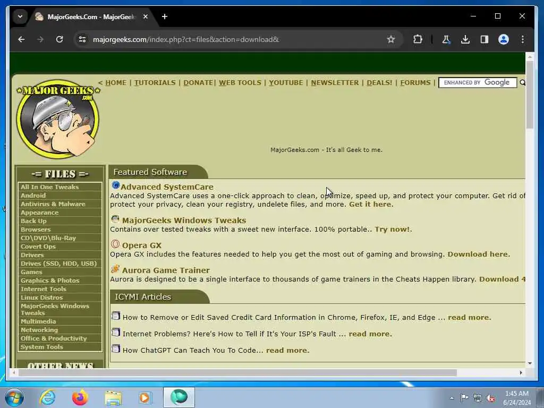The height and width of the screenshot is (408, 544).
Task: Click the Aurora Game Trainer icon
Action: (115, 269)
